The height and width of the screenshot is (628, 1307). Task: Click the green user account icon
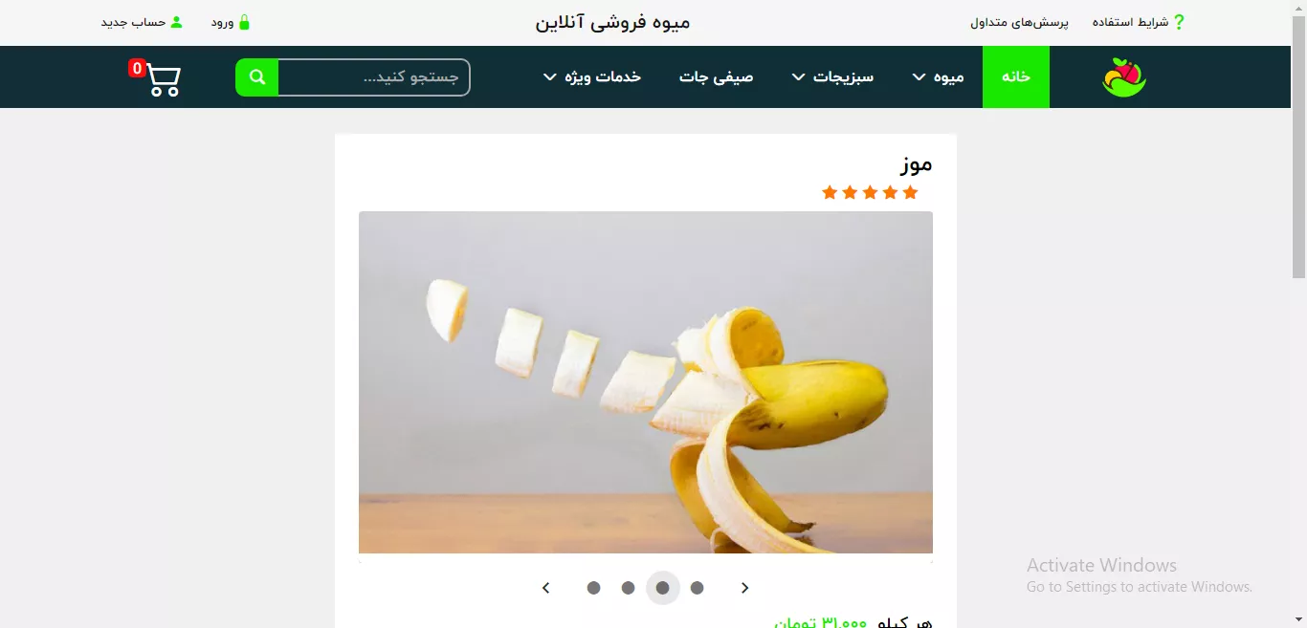[176, 22]
